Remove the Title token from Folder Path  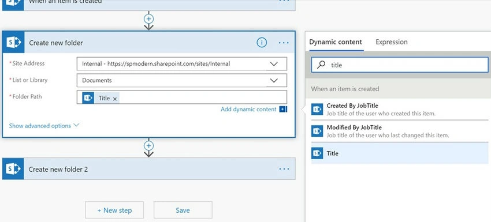[114, 99]
